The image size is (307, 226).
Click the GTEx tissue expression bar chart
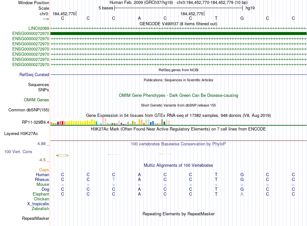[x=111, y=121]
